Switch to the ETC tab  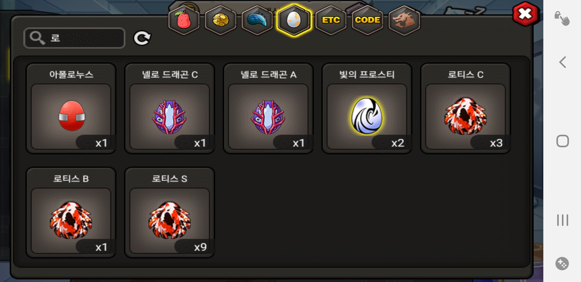[x=331, y=20]
